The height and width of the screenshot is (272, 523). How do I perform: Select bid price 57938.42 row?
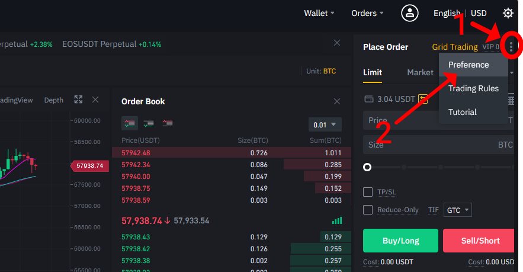tap(232, 249)
